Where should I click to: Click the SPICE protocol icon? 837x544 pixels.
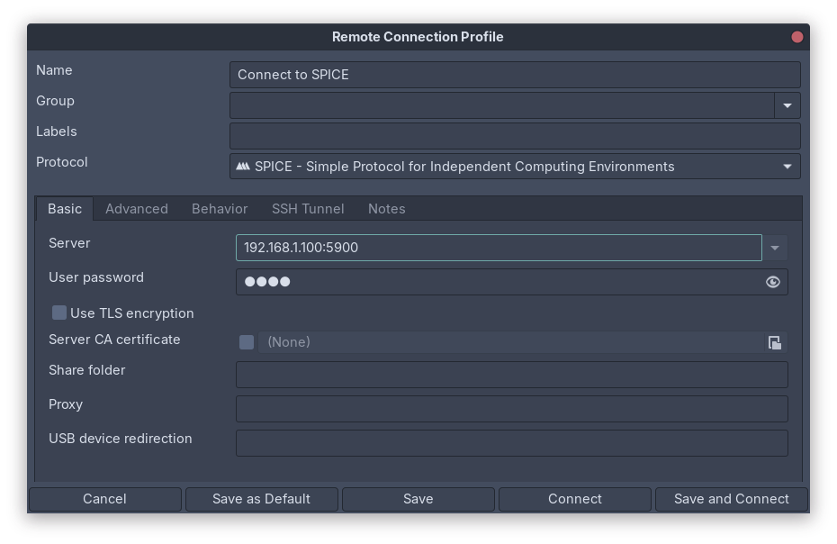pyautogui.click(x=243, y=167)
